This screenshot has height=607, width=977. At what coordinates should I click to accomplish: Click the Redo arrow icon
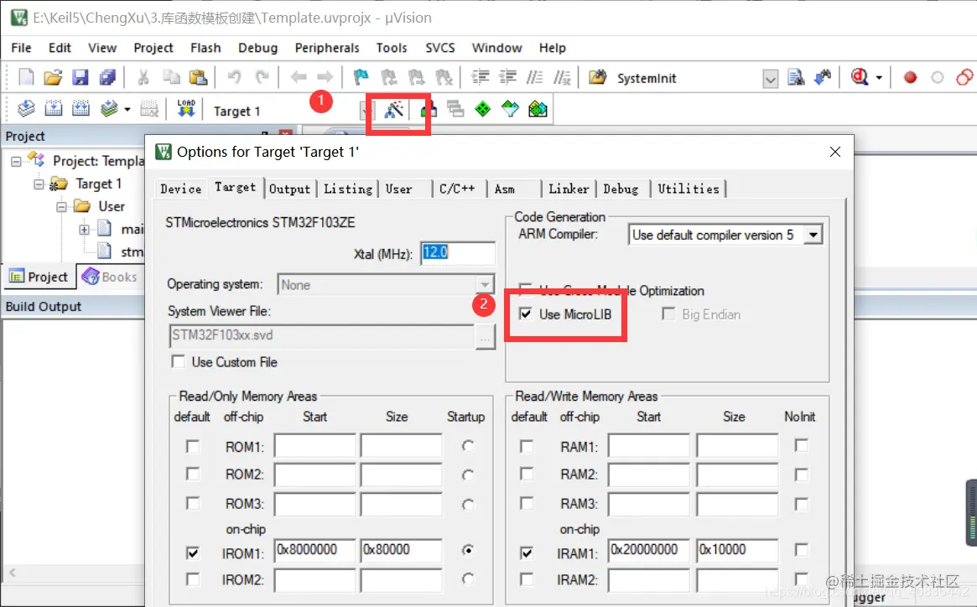[x=262, y=77]
